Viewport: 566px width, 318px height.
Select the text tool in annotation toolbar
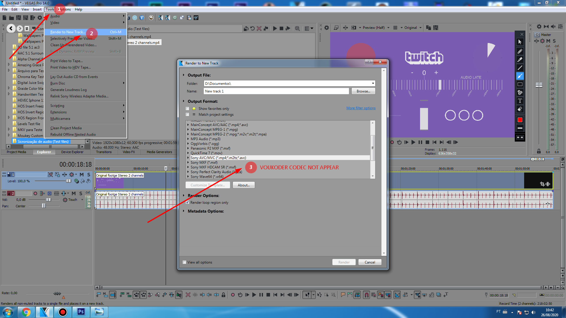point(520,101)
